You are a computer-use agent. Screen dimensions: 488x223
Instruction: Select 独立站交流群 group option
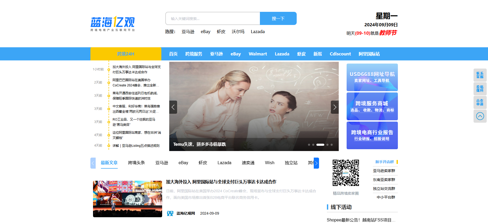click(384, 189)
